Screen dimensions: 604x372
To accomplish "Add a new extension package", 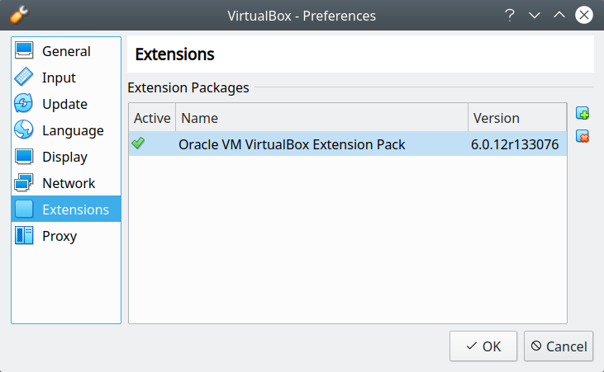I will coord(583,114).
